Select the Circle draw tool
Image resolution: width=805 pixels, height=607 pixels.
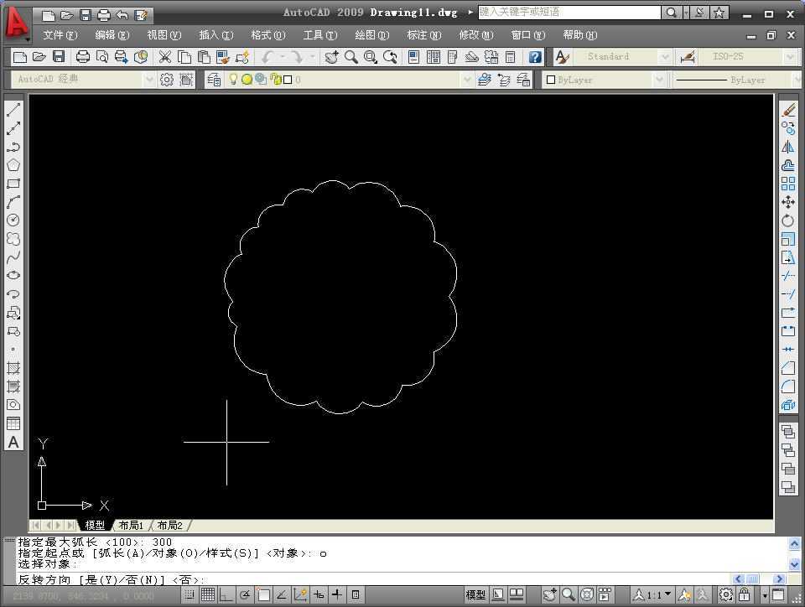pyautogui.click(x=13, y=220)
